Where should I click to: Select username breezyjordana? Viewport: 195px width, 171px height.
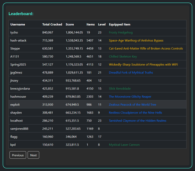(x=20, y=88)
